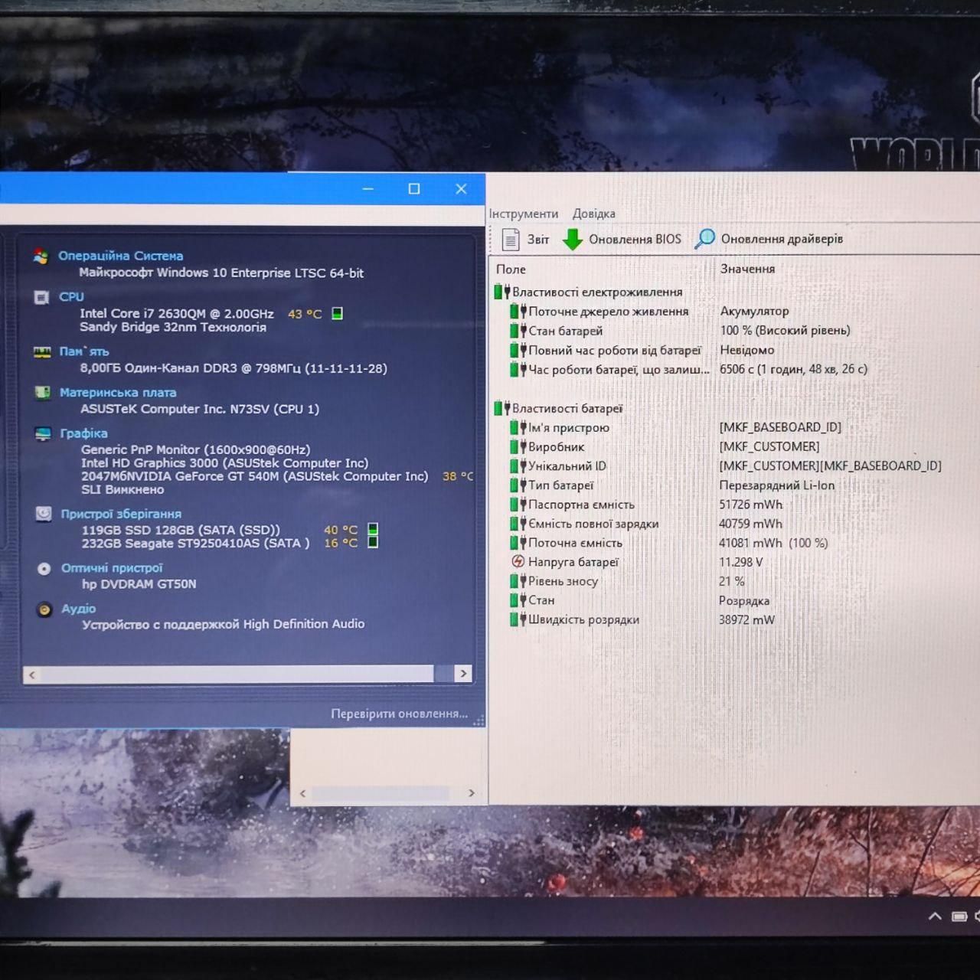
Task: Click the Оновлення драйверів toolbar label
Action: point(782,239)
